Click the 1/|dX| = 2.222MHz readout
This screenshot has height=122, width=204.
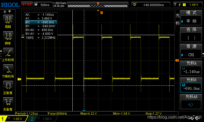pyautogui.click(x=41, y=38)
